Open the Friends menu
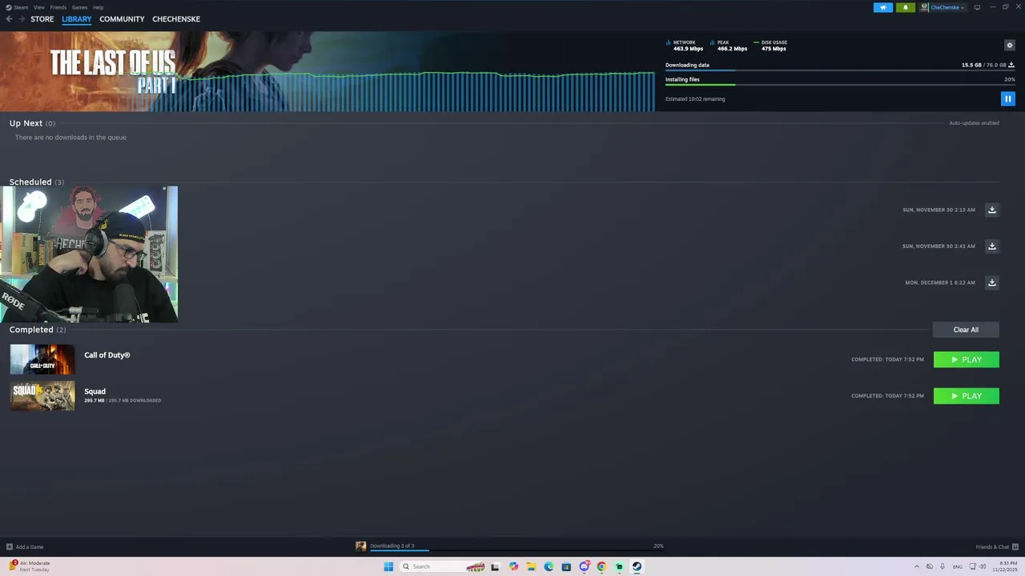1025x576 pixels. 58,7
